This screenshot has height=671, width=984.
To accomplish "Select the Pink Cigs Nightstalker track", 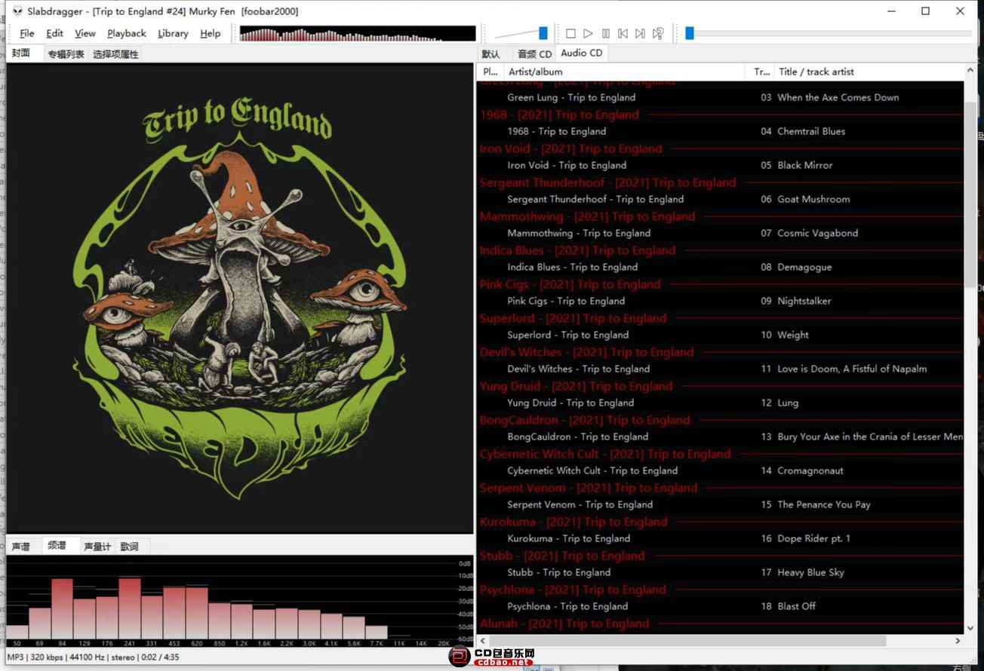I will (x=804, y=301).
